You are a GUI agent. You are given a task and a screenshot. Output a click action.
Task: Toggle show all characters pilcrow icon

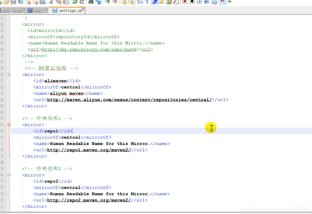147,2
